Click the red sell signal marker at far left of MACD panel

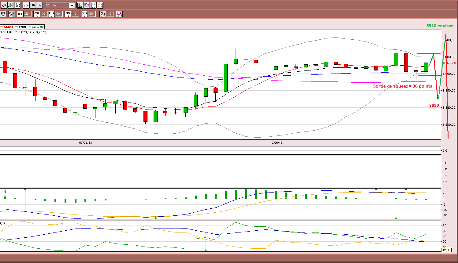tap(25, 190)
